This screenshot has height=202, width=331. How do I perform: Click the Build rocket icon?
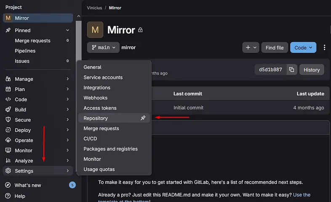8,109
